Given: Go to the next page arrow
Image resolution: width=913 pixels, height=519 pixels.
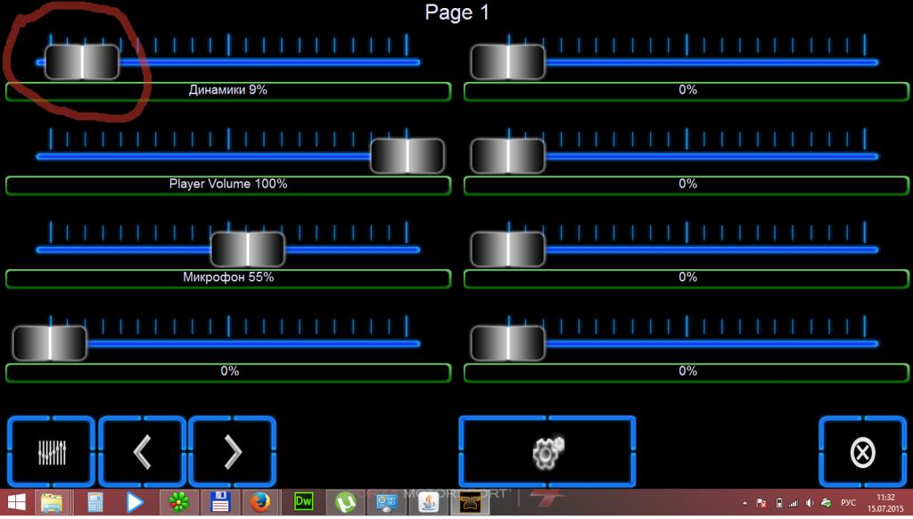Looking at the screenshot, I should (233, 453).
